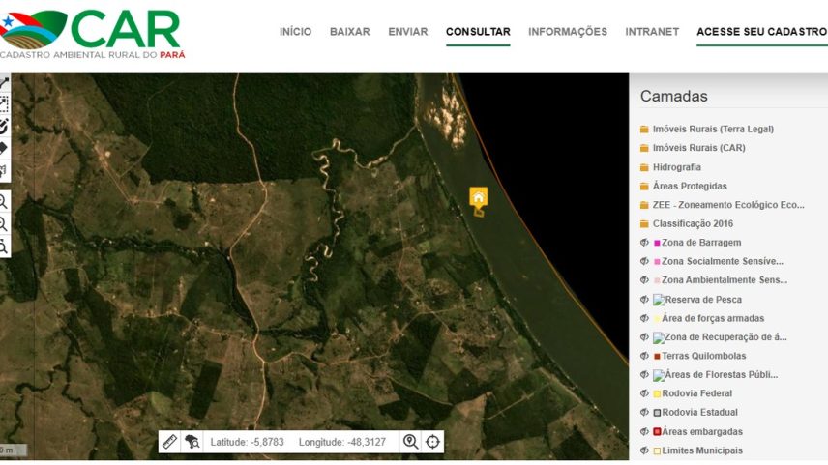Viewport: 828px width, 465px height.
Task: Select the dashed rectangle selection tool
Action: coord(4,104)
